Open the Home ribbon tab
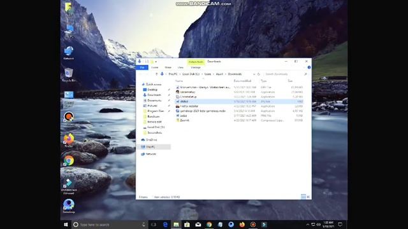The height and width of the screenshot is (229, 408). [x=155, y=67]
